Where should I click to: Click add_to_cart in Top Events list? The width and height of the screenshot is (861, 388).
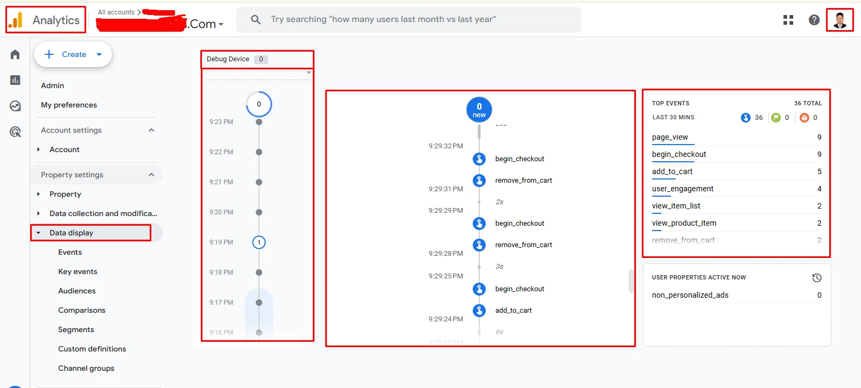[x=672, y=171]
